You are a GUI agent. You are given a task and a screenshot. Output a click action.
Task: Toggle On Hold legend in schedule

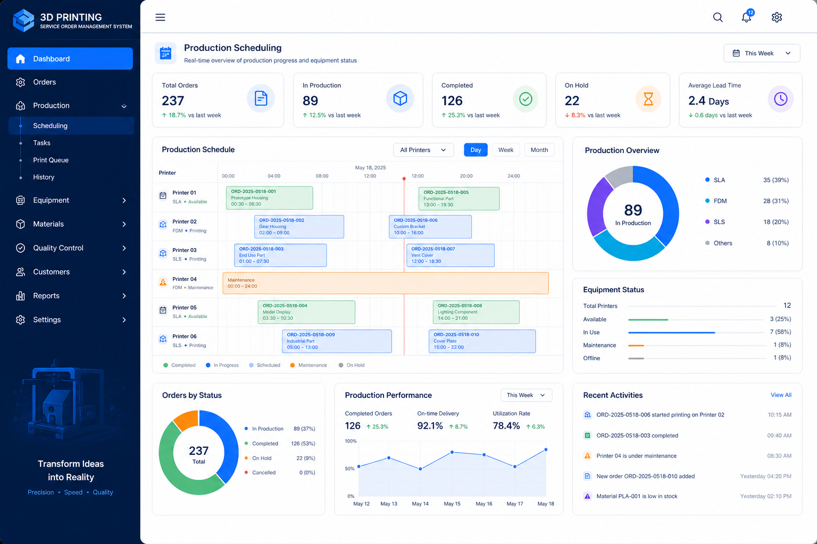click(x=352, y=365)
